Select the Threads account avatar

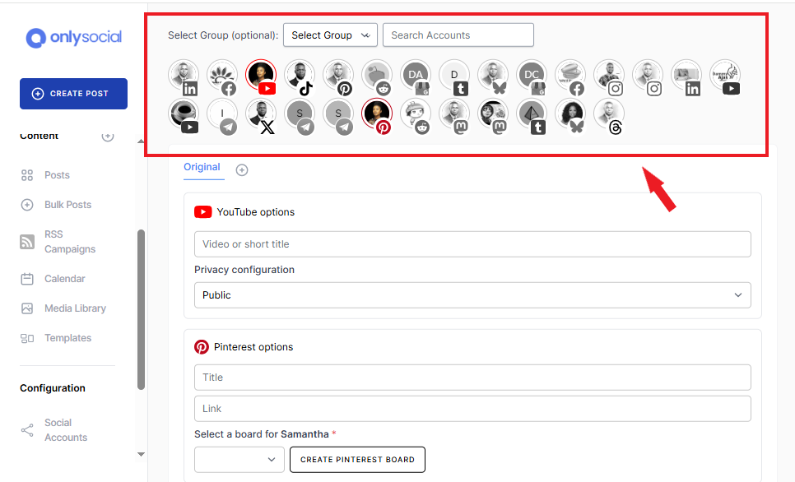click(608, 114)
